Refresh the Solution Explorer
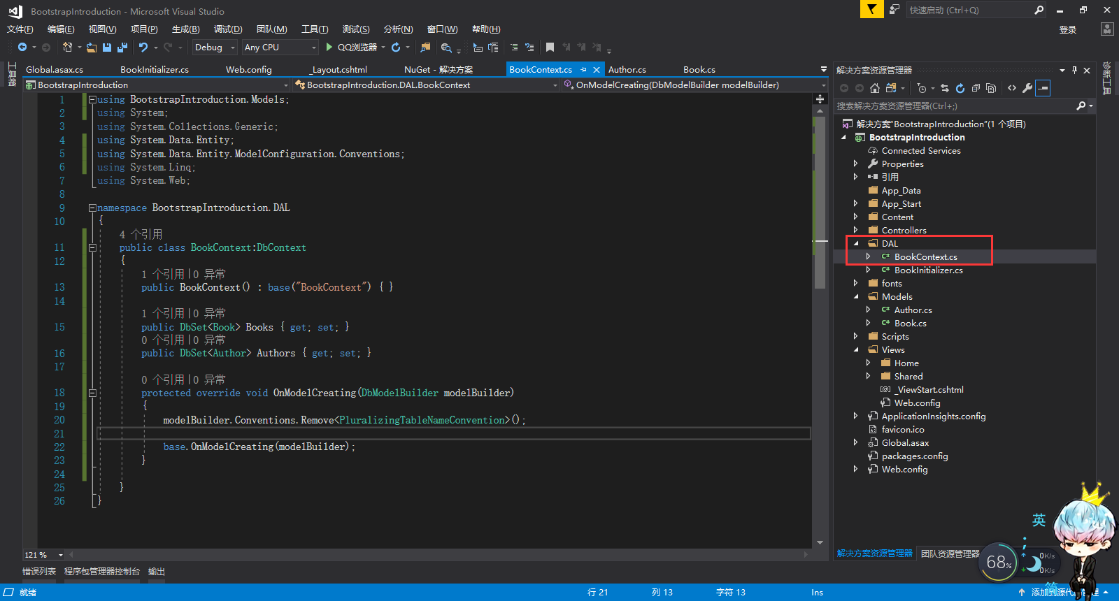 [960, 88]
